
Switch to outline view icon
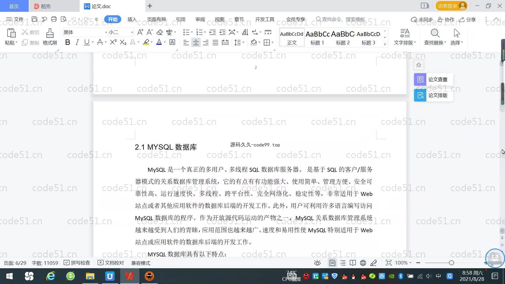(x=343, y=263)
